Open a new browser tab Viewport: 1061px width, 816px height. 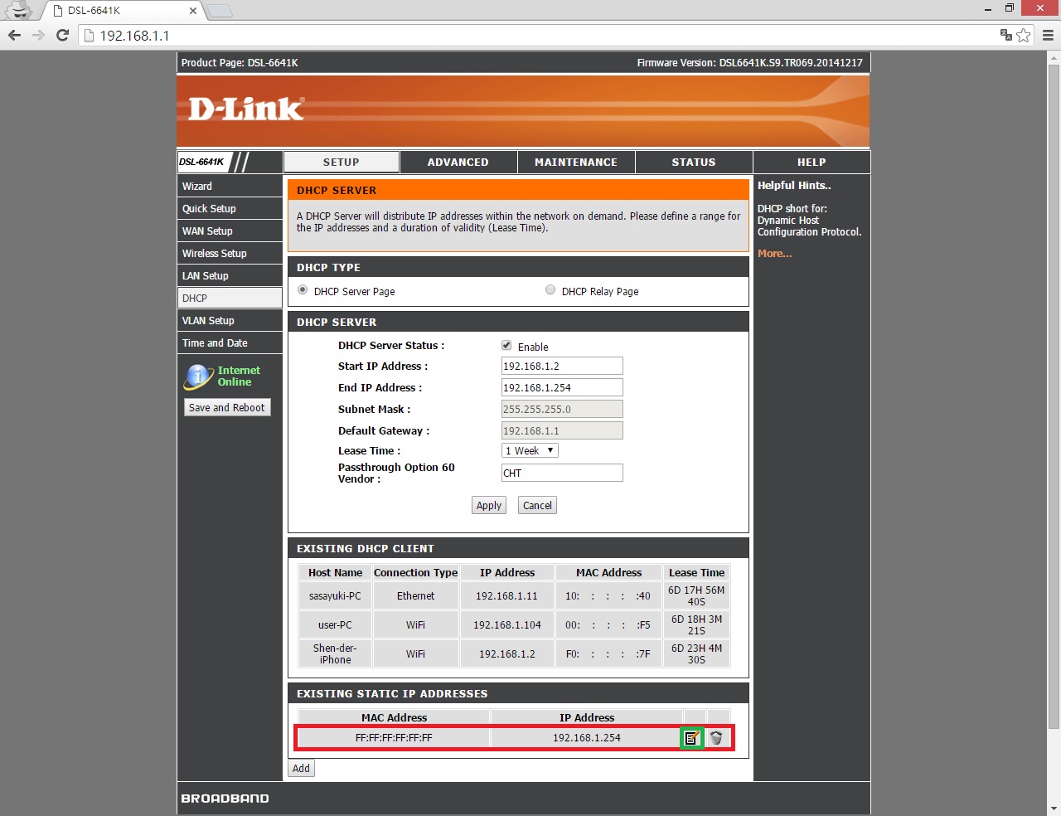(x=219, y=11)
